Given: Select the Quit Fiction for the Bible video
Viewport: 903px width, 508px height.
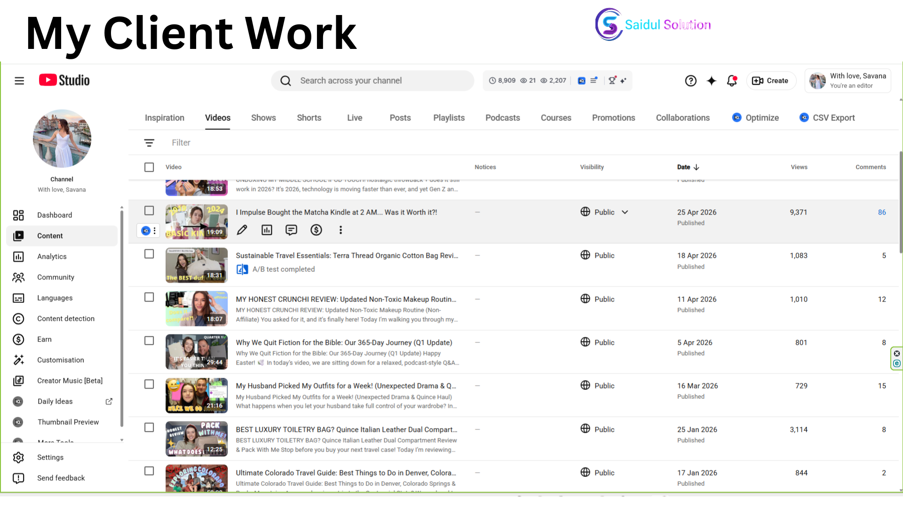Looking at the screenshot, I should (x=149, y=341).
